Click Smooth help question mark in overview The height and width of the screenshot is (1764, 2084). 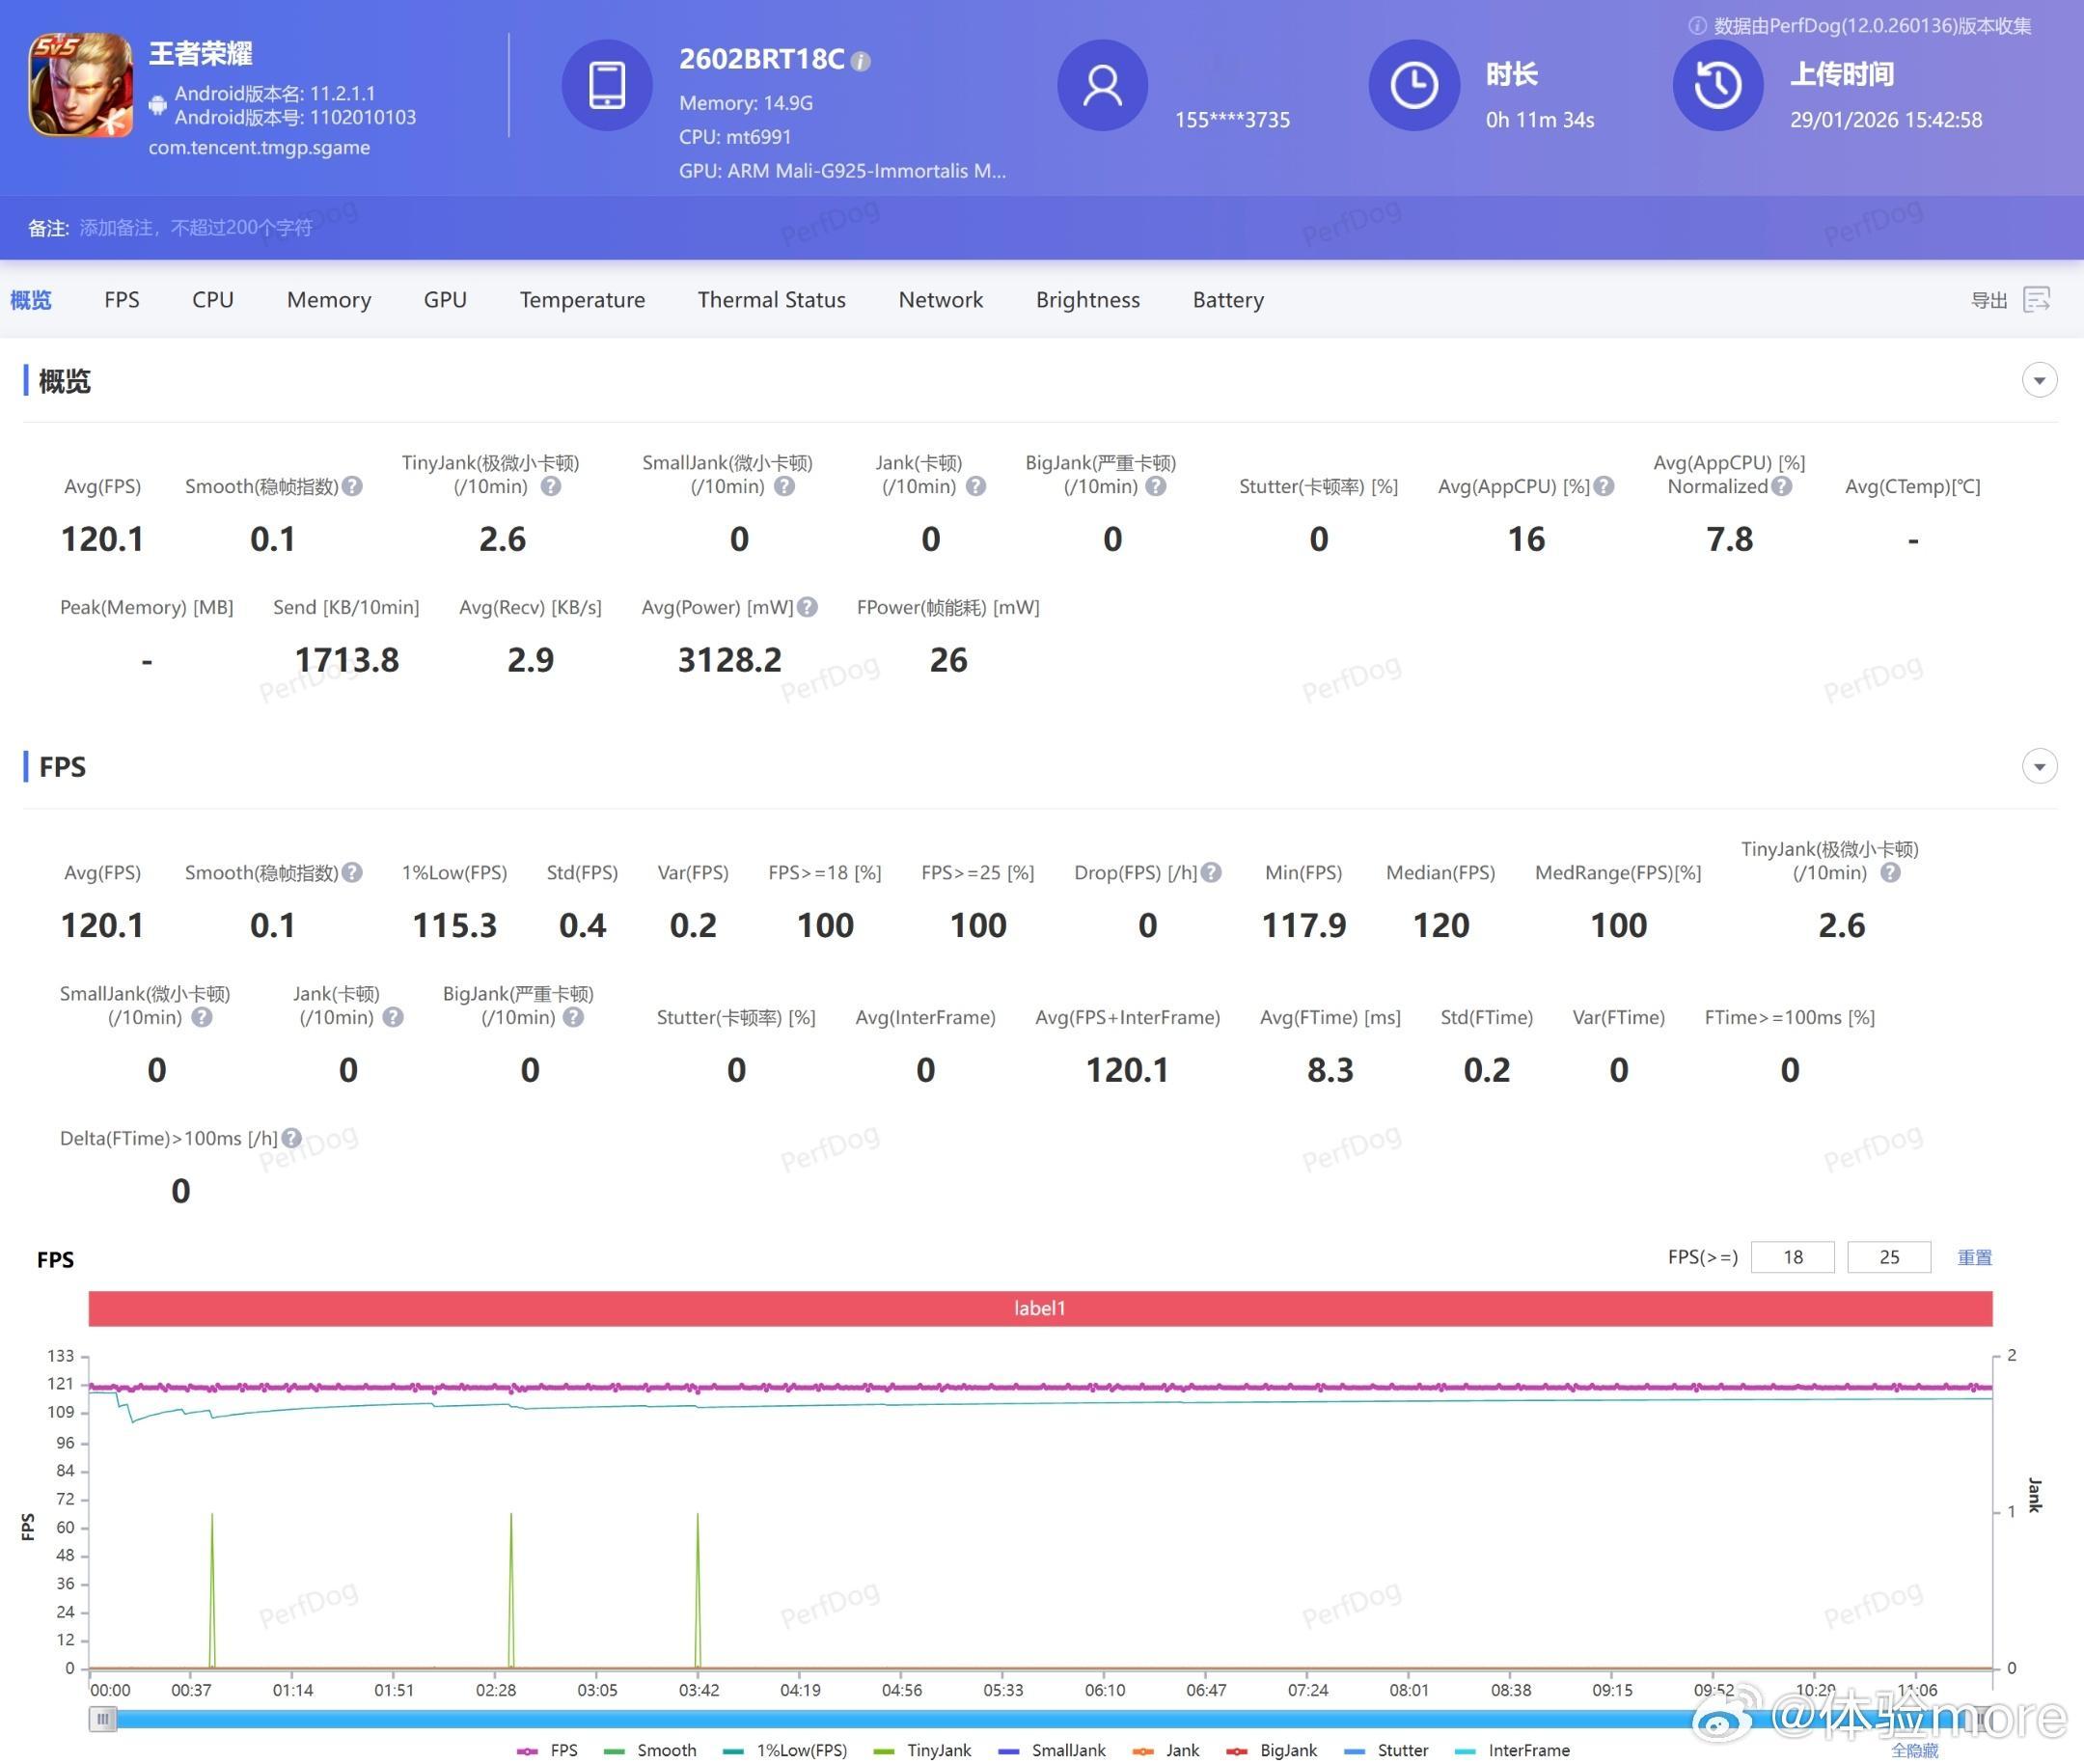[x=352, y=486]
